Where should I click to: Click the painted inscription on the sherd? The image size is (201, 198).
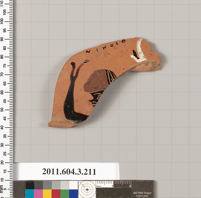click(106, 47)
